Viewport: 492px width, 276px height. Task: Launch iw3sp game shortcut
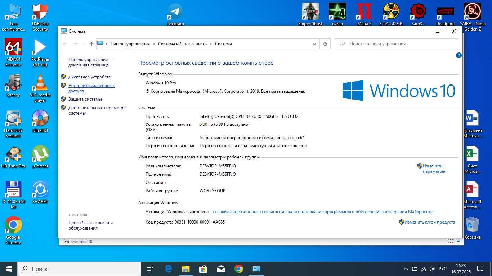click(x=337, y=14)
